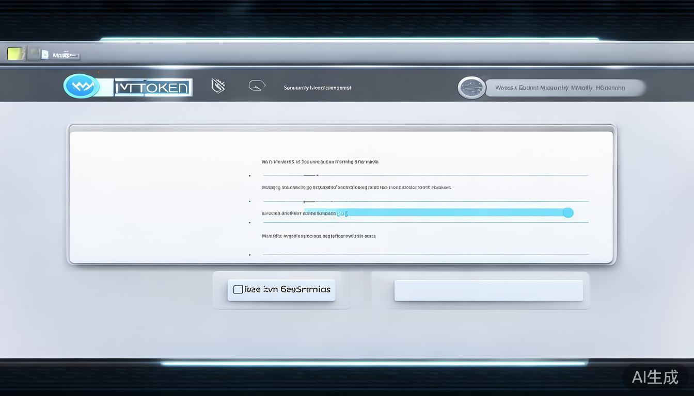Select the title bar tab label
The width and height of the screenshot is (694, 396).
point(66,55)
